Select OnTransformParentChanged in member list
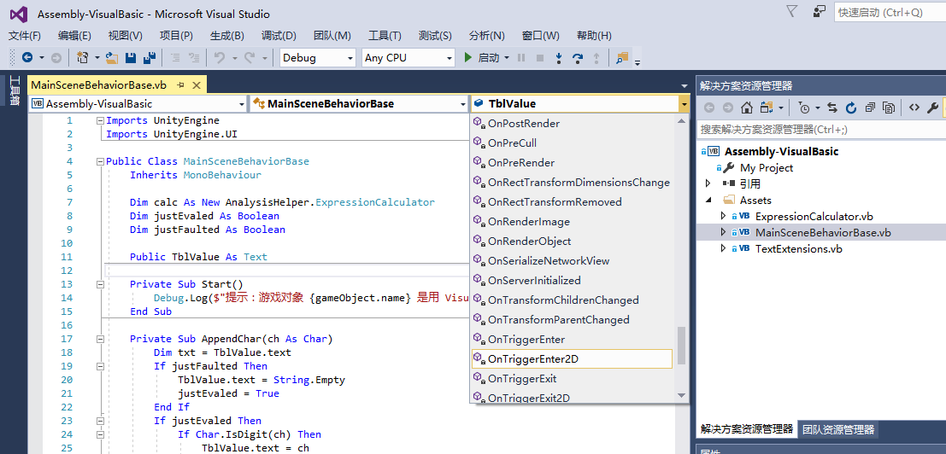The width and height of the screenshot is (946, 454). 572,320
